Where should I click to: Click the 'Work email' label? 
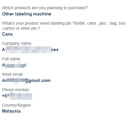point(12,74)
